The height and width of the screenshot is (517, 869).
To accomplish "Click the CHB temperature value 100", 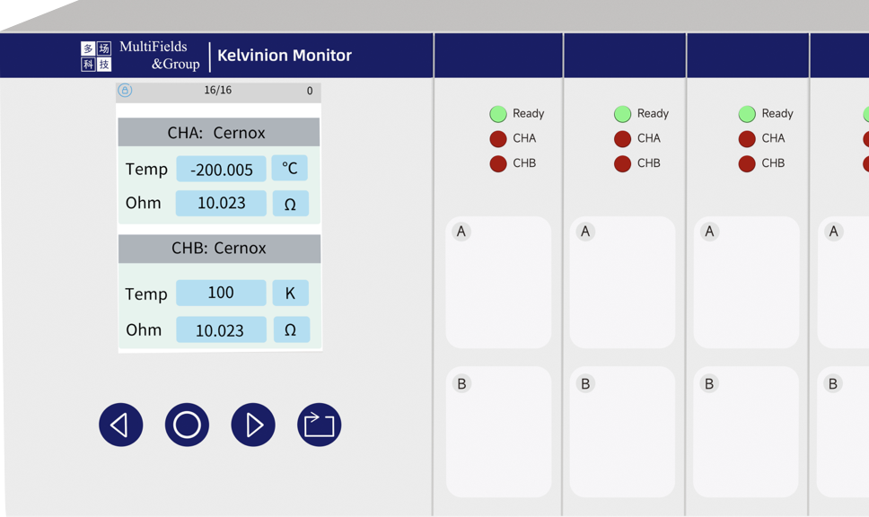I will 221,293.
